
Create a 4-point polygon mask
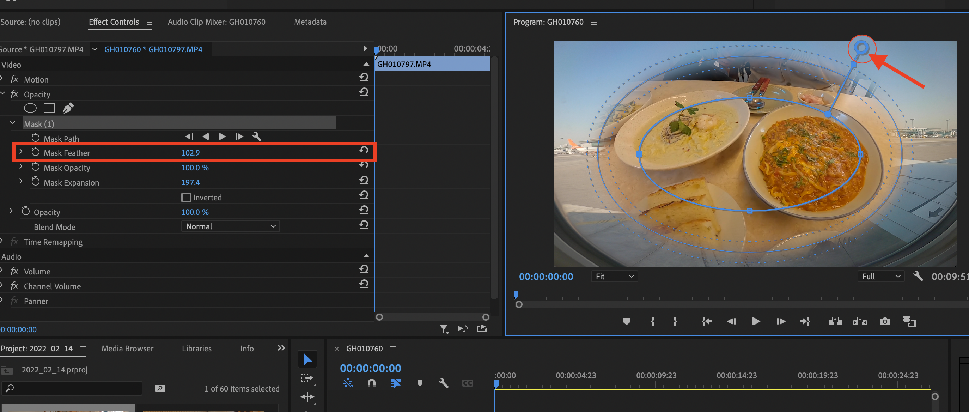pyautogui.click(x=49, y=108)
